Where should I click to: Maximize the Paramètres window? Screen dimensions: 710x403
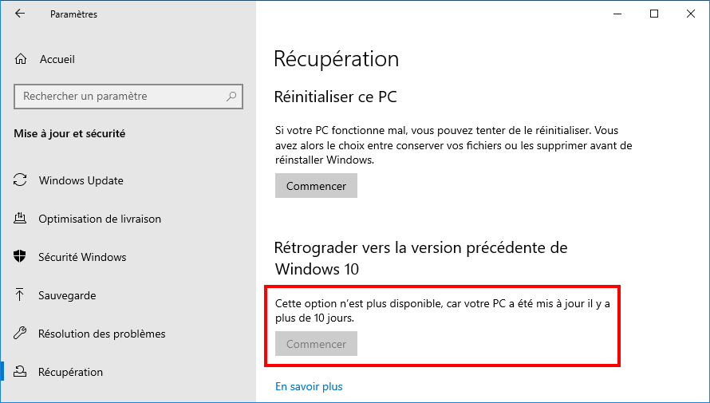(x=654, y=14)
